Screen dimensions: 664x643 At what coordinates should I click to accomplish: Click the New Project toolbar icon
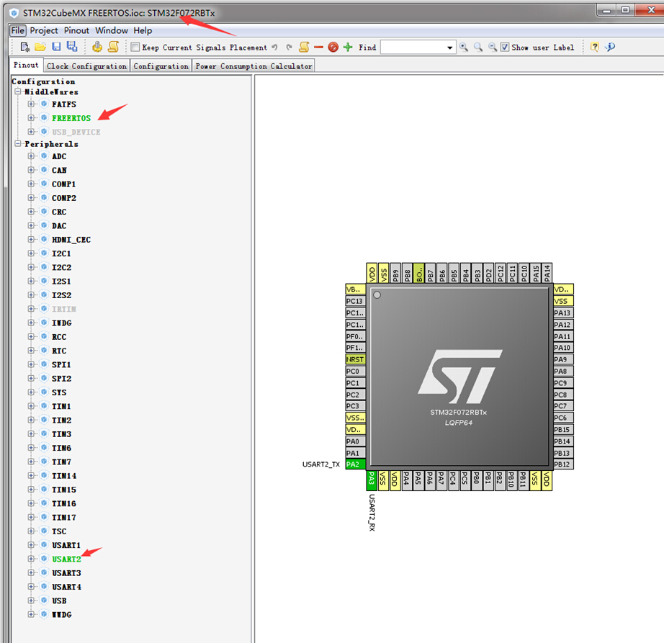click(25, 47)
